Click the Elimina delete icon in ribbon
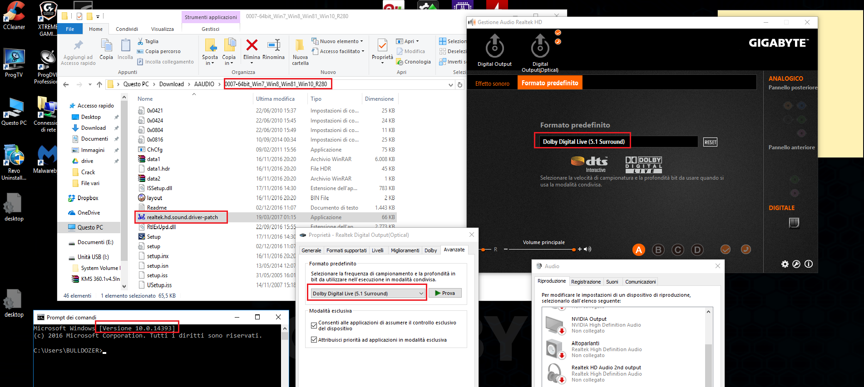This screenshot has width=864, height=387. pyautogui.click(x=252, y=45)
